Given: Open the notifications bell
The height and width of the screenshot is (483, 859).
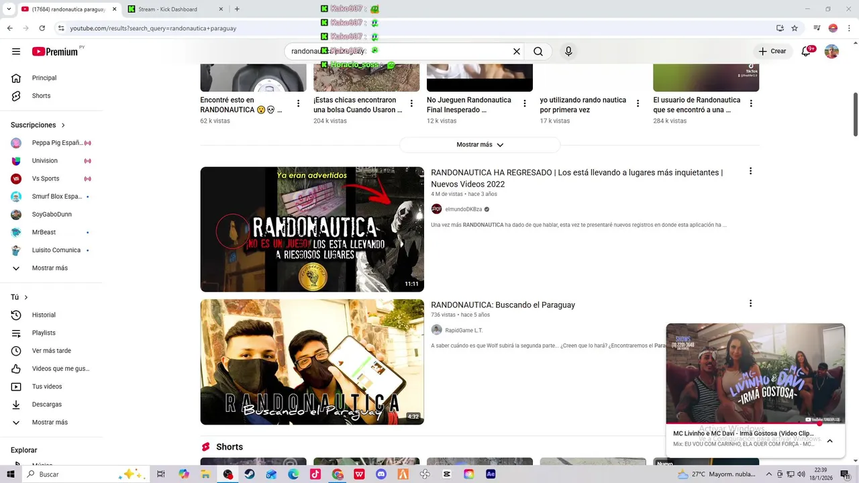Looking at the screenshot, I should [x=807, y=52].
